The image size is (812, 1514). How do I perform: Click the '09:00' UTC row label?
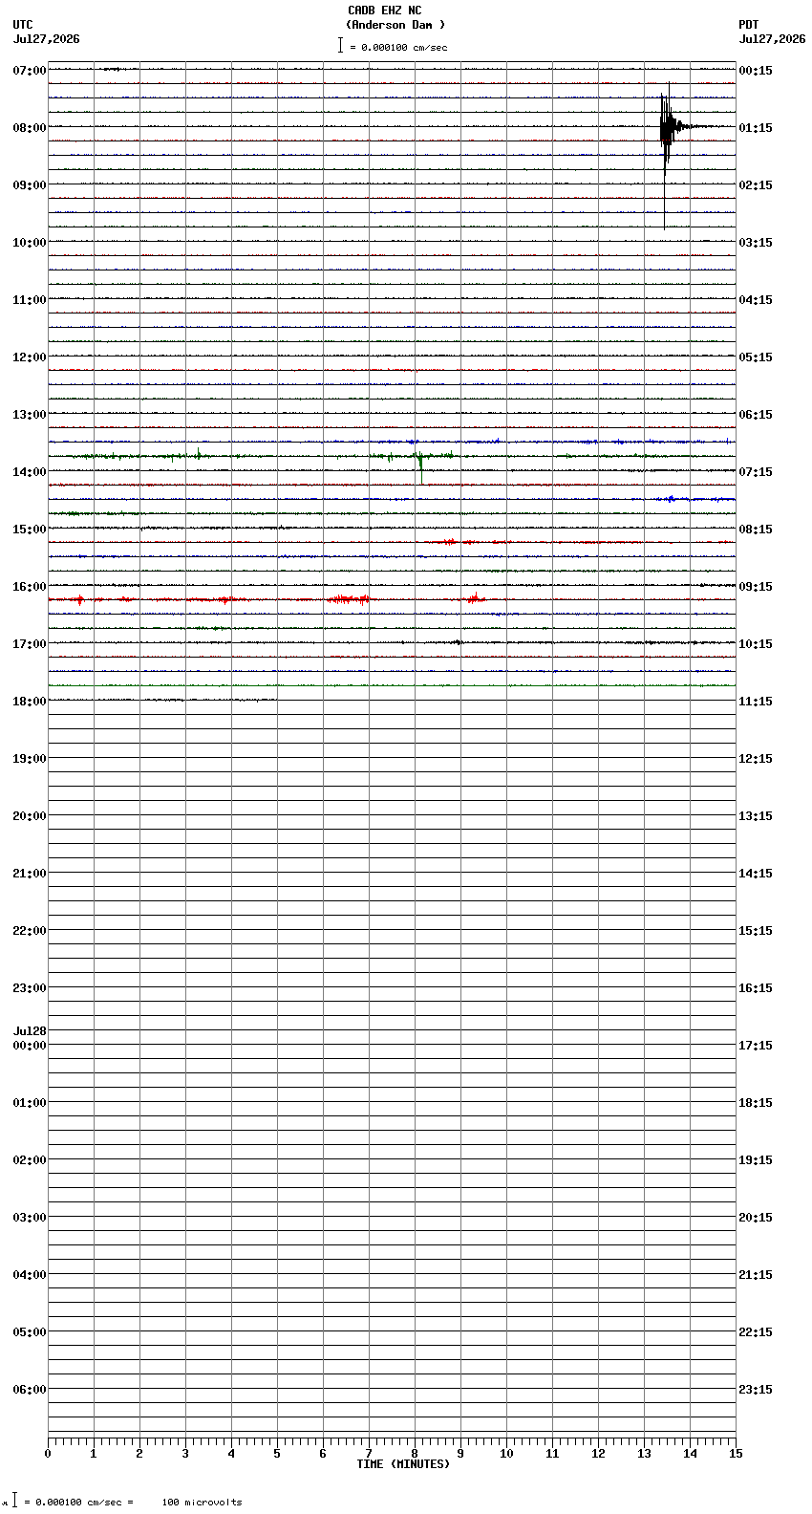(x=30, y=185)
